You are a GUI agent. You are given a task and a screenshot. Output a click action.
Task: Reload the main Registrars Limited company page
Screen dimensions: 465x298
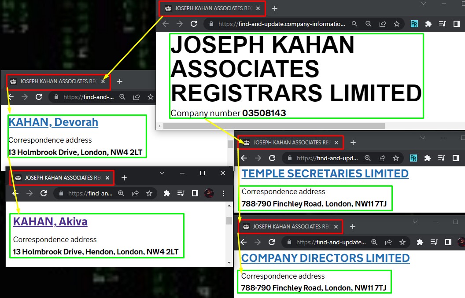pos(194,24)
